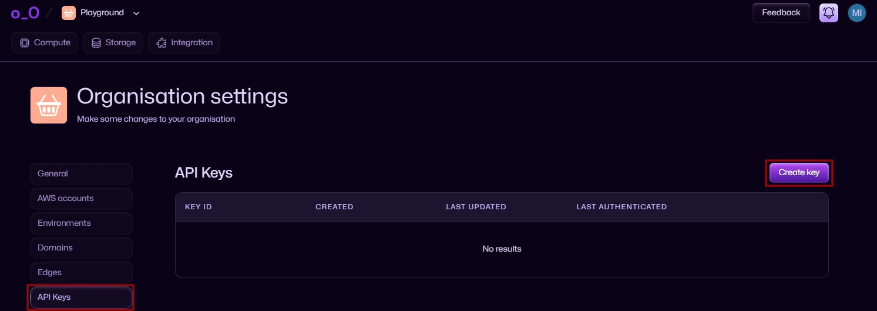Select the General settings tab
877x311 pixels.
click(x=81, y=174)
